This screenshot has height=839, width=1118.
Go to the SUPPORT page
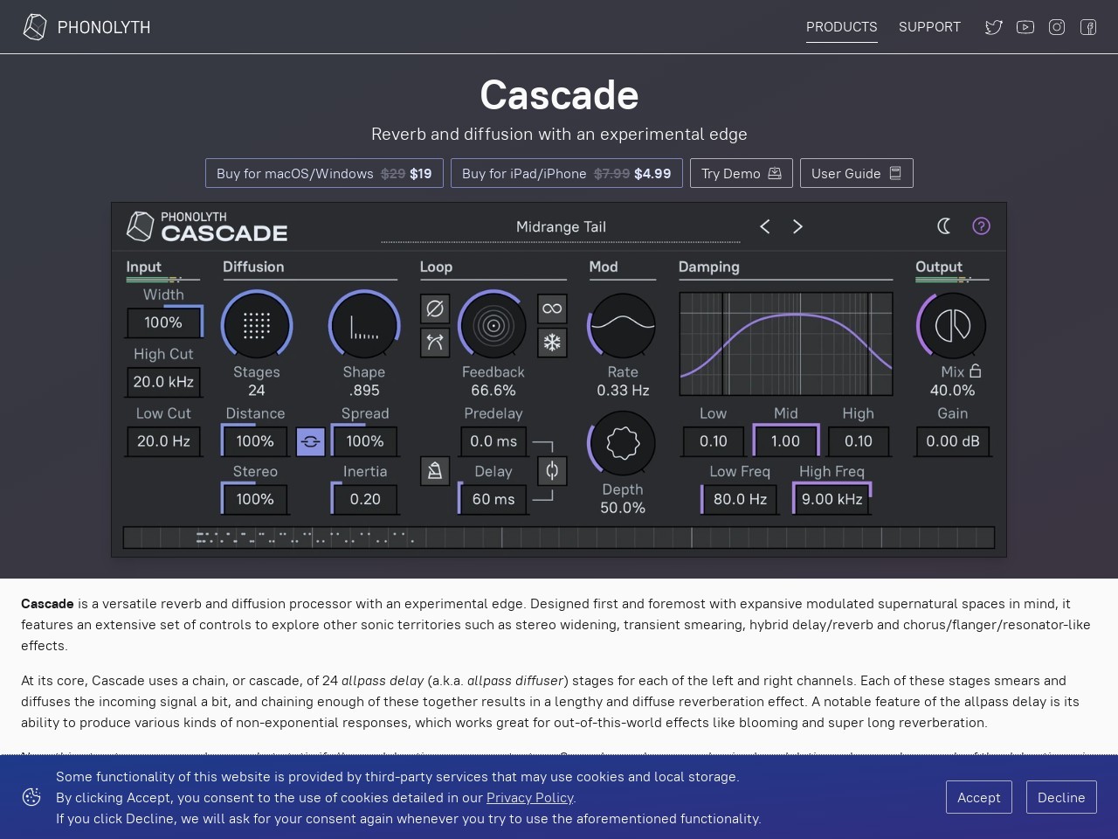point(929,27)
